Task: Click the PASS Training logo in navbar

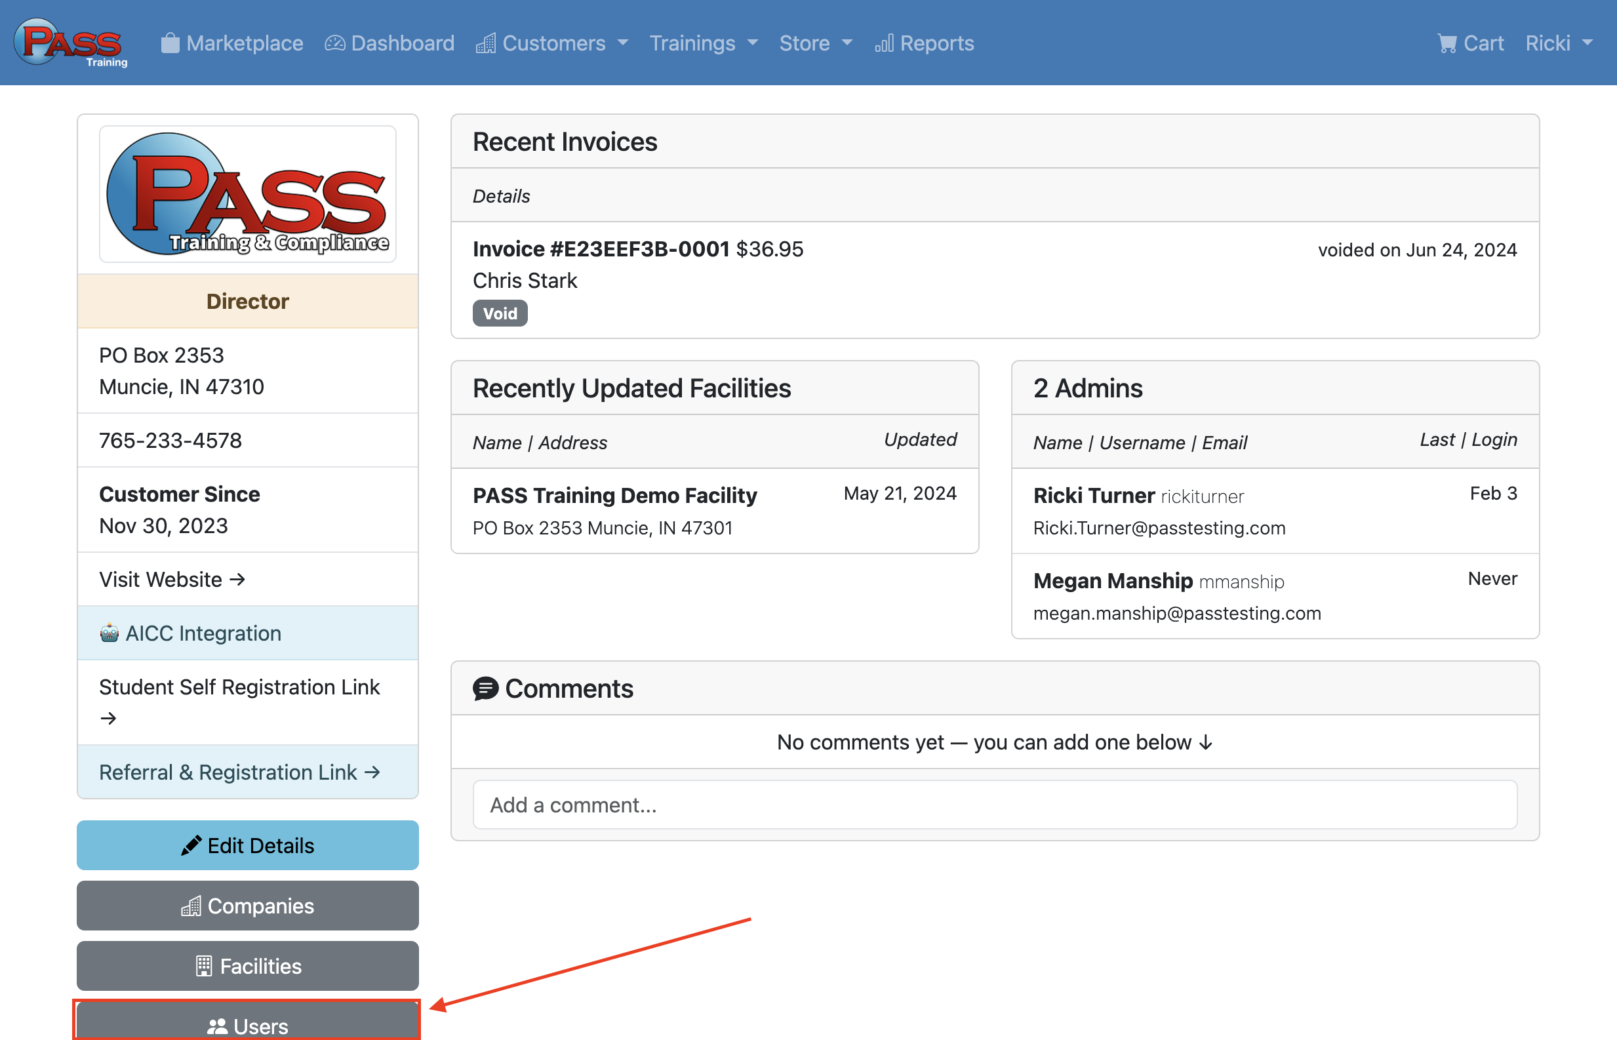Action: point(70,43)
